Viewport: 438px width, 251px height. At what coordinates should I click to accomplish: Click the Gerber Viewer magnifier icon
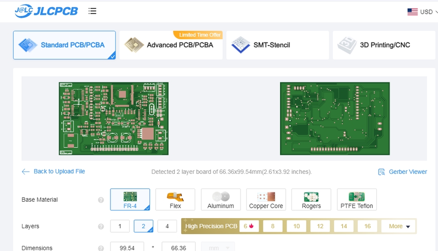pos(381,172)
